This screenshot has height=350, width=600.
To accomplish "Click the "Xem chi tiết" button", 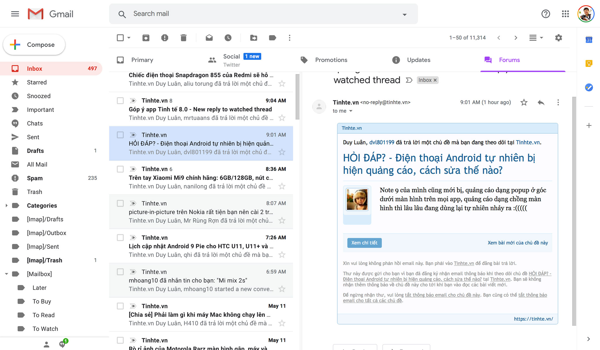I will tap(364, 243).
